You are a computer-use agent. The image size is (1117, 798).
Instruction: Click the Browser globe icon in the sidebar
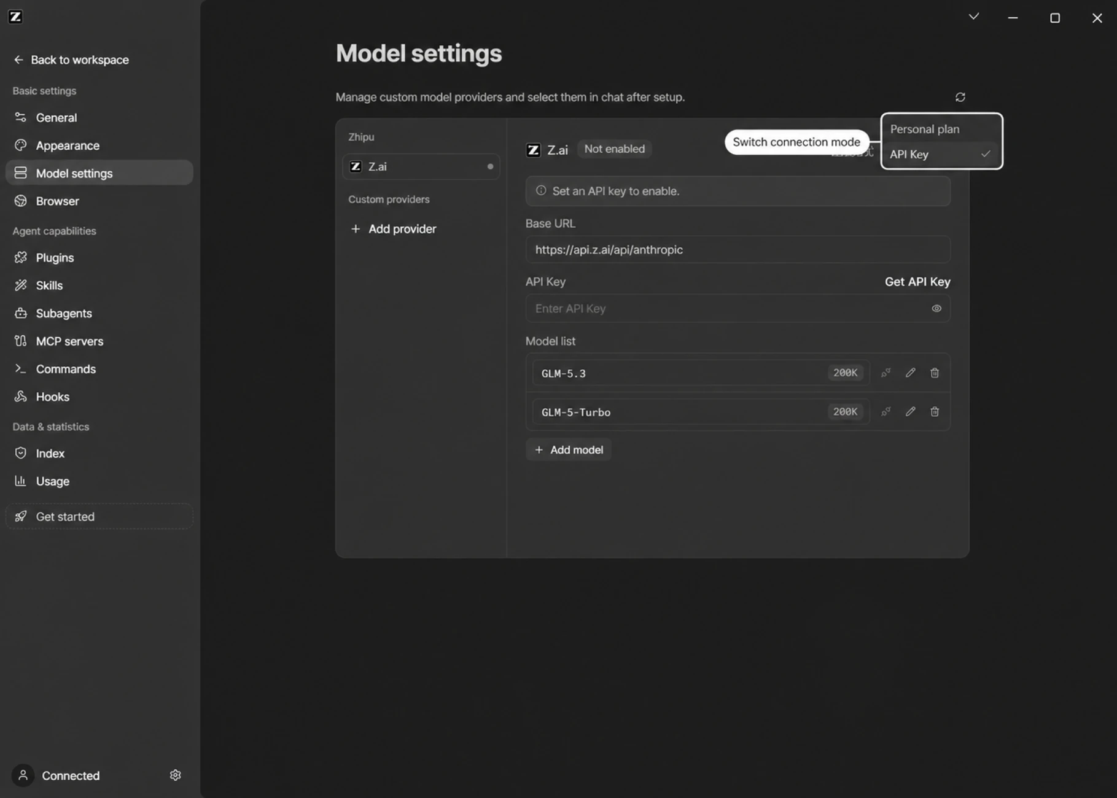pos(20,201)
